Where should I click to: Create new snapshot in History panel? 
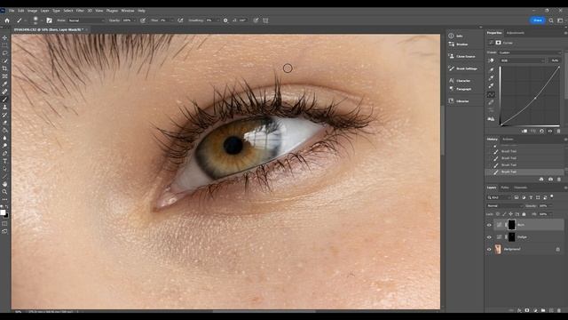[550, 180]
